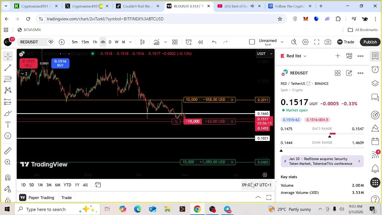Open the notifications bell panel
The height and width of the screenshot is (215, 382).
pos(375,169)
